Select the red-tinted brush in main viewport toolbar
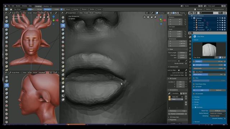230x129 pixels. [x=63, y=46]
